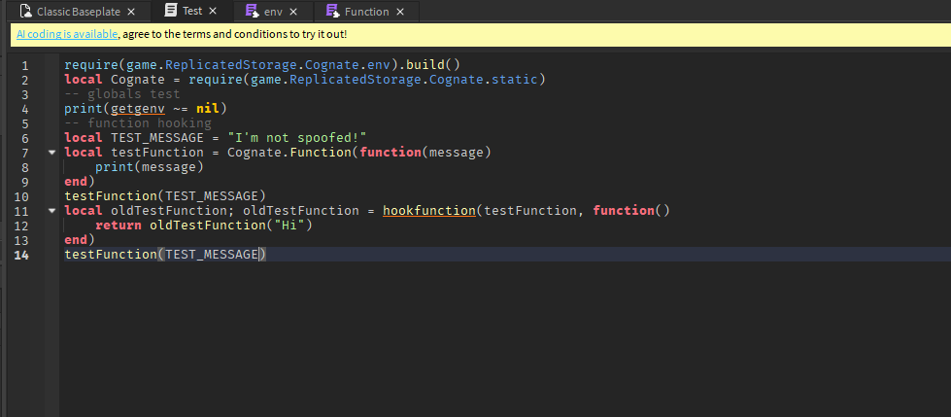The height and width of the screenshot is (417, 951).
Task: Switch to the Classic Baseplate tab
Action: [79, 12]
